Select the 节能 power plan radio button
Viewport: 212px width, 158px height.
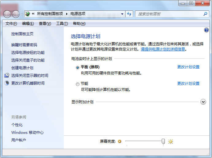tap(77, 84)
